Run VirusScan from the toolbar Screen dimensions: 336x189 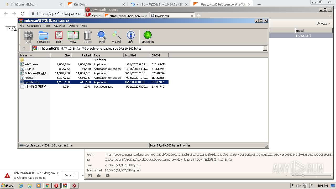coord(148,37)
